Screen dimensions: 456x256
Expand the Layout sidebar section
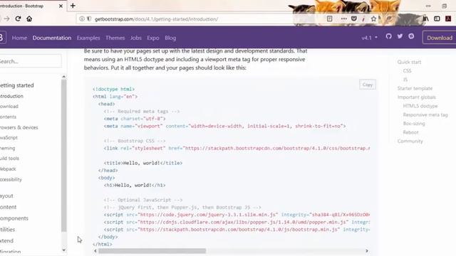[6, 196]
